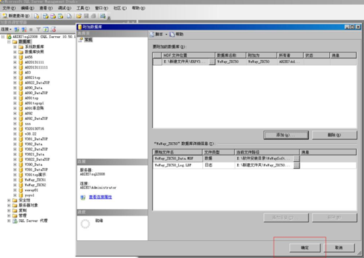Click the Disconnect icon in the Object Explorer toolbar
The height and width of the screenshot is (258, 364).
[x=24, y=30]
